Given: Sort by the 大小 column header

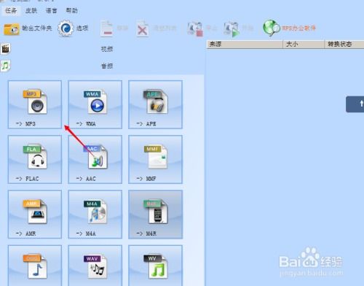Looking at the screenshot, I should (x=304, y=45).
